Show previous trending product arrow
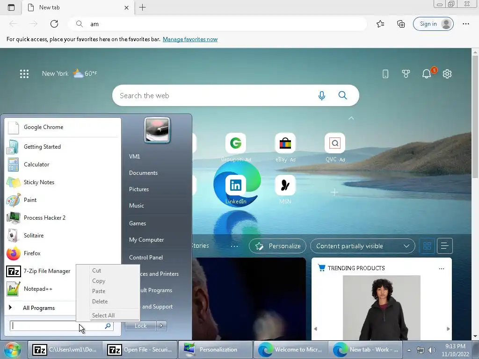479x359 pixels. coord(316,329)
